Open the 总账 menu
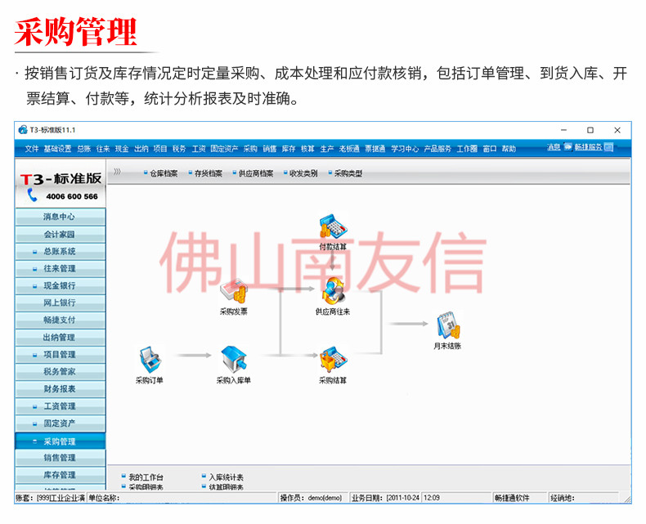Image resolution: width=646 pixels, height=524 pixels. pyautogui.click(x=83, y=149)
